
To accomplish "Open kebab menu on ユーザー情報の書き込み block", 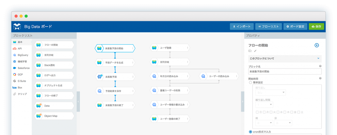I will coord(188,105).
